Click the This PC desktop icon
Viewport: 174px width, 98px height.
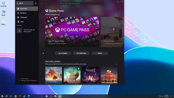[x=4, y=13]
